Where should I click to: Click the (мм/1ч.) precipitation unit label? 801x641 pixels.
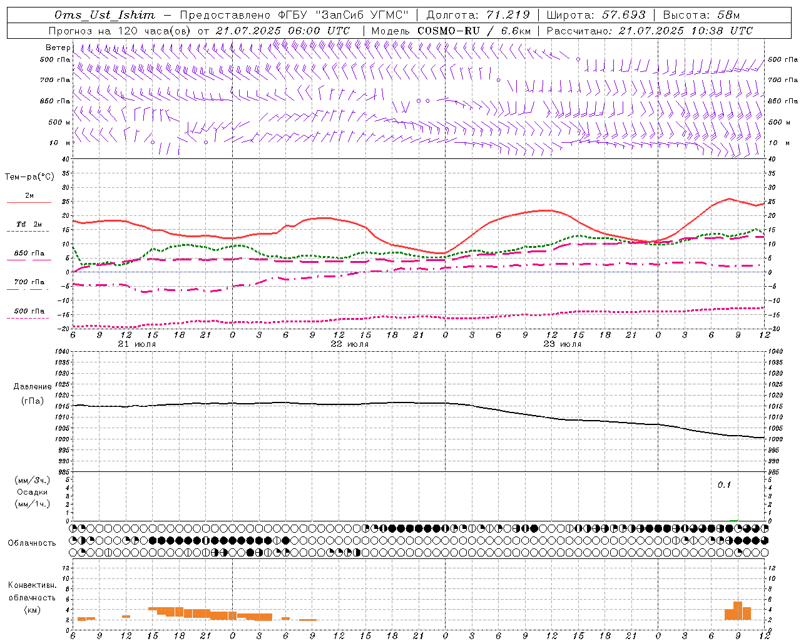(33, 504)
